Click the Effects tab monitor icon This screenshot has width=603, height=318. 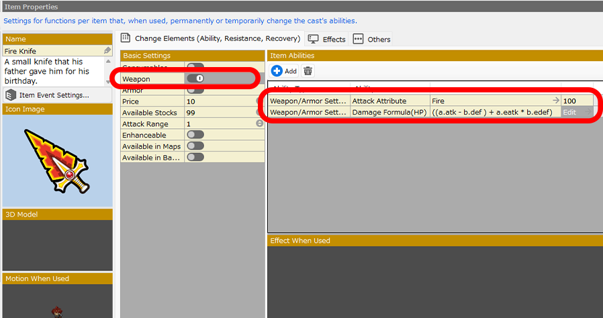click(314, 39)
